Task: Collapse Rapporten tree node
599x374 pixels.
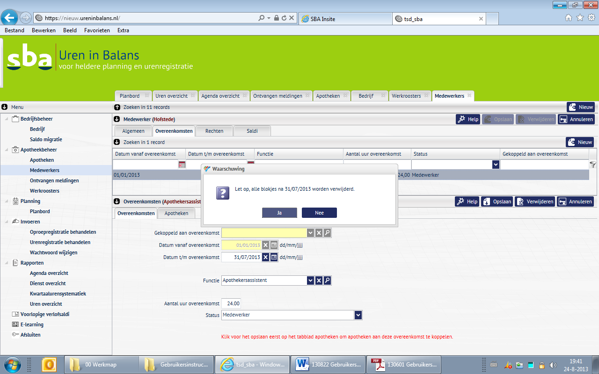Action: click(7, 263)
